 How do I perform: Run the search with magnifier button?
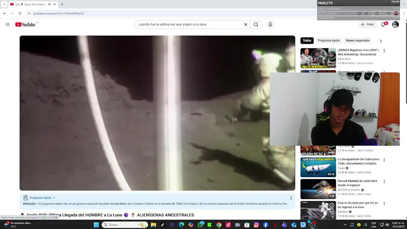[256, 24]
